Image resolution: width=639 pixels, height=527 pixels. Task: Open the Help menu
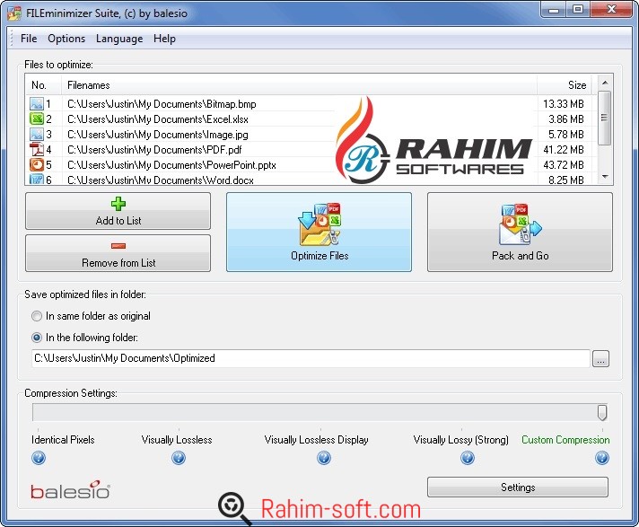[x=164, y=39]
